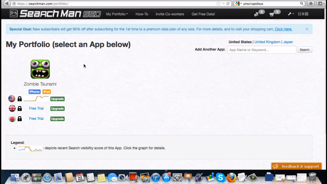The width and height of the screenshot is (327, 184).
Task: Click the browser address bar URL
Action: [x=43, y=4]
